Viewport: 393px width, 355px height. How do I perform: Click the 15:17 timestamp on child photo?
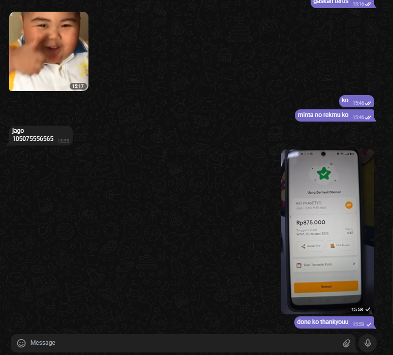click(78, 86)
